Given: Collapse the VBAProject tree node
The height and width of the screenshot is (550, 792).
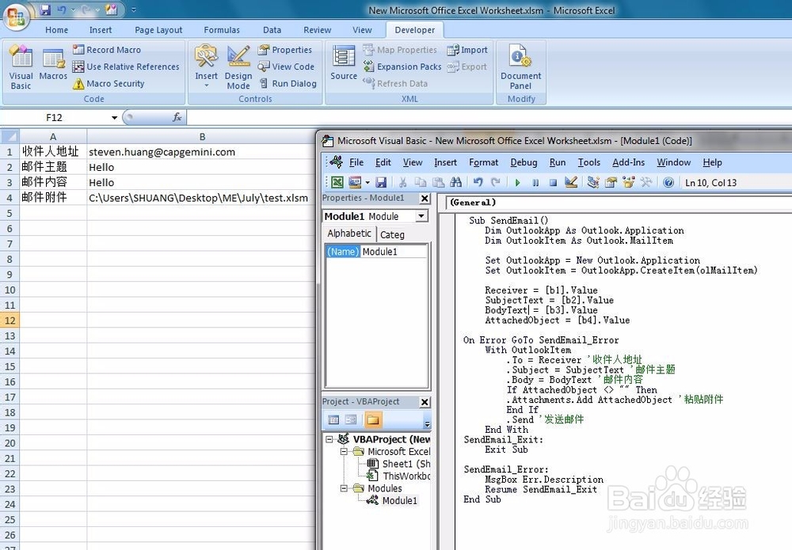Looking at the screenshot, I should [x=329, y=439].
